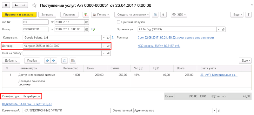Image resolution: width=254 pixels, height=115 pixels.
Task: Expand the Договор dropdown arrow
Action: (104, 46)
